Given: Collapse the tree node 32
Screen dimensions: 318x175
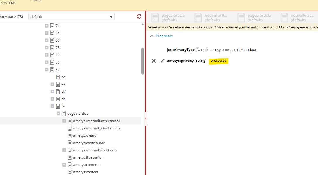Looking at the screenshot, I should 47,70.
